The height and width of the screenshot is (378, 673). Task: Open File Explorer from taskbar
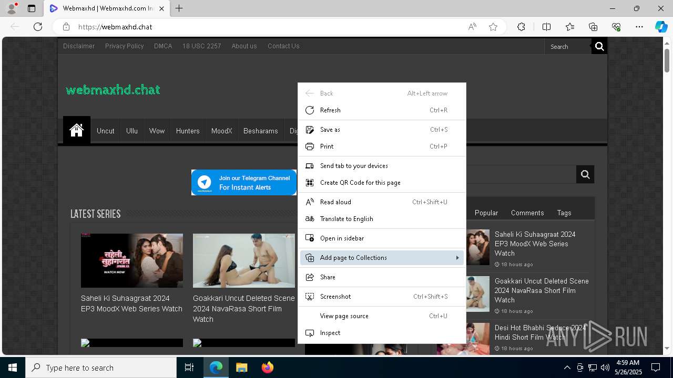pos(241,367)
